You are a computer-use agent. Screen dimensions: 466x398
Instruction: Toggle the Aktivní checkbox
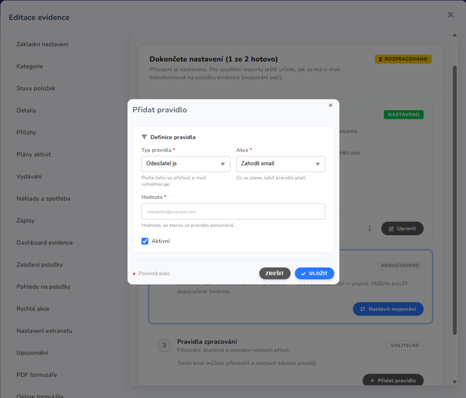pyautogui.click(x=145, y=241)
